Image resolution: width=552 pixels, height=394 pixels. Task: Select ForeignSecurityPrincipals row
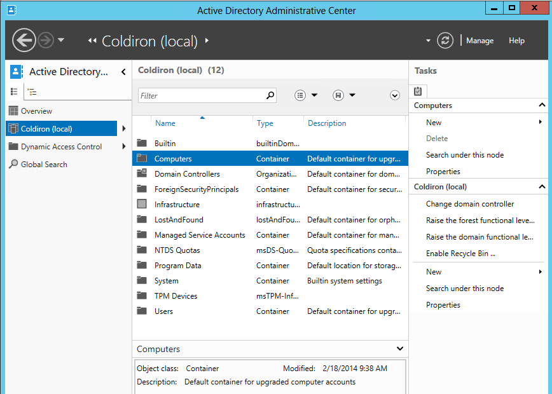(270, 189)
